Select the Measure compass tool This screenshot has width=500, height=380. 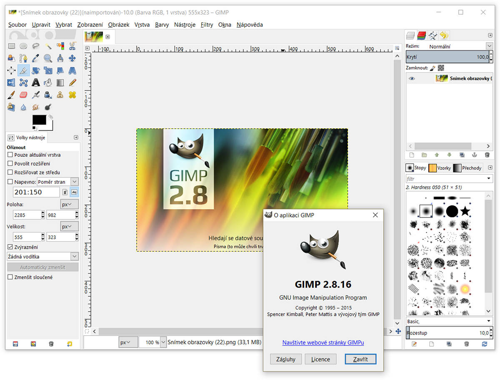coord(60,58)
